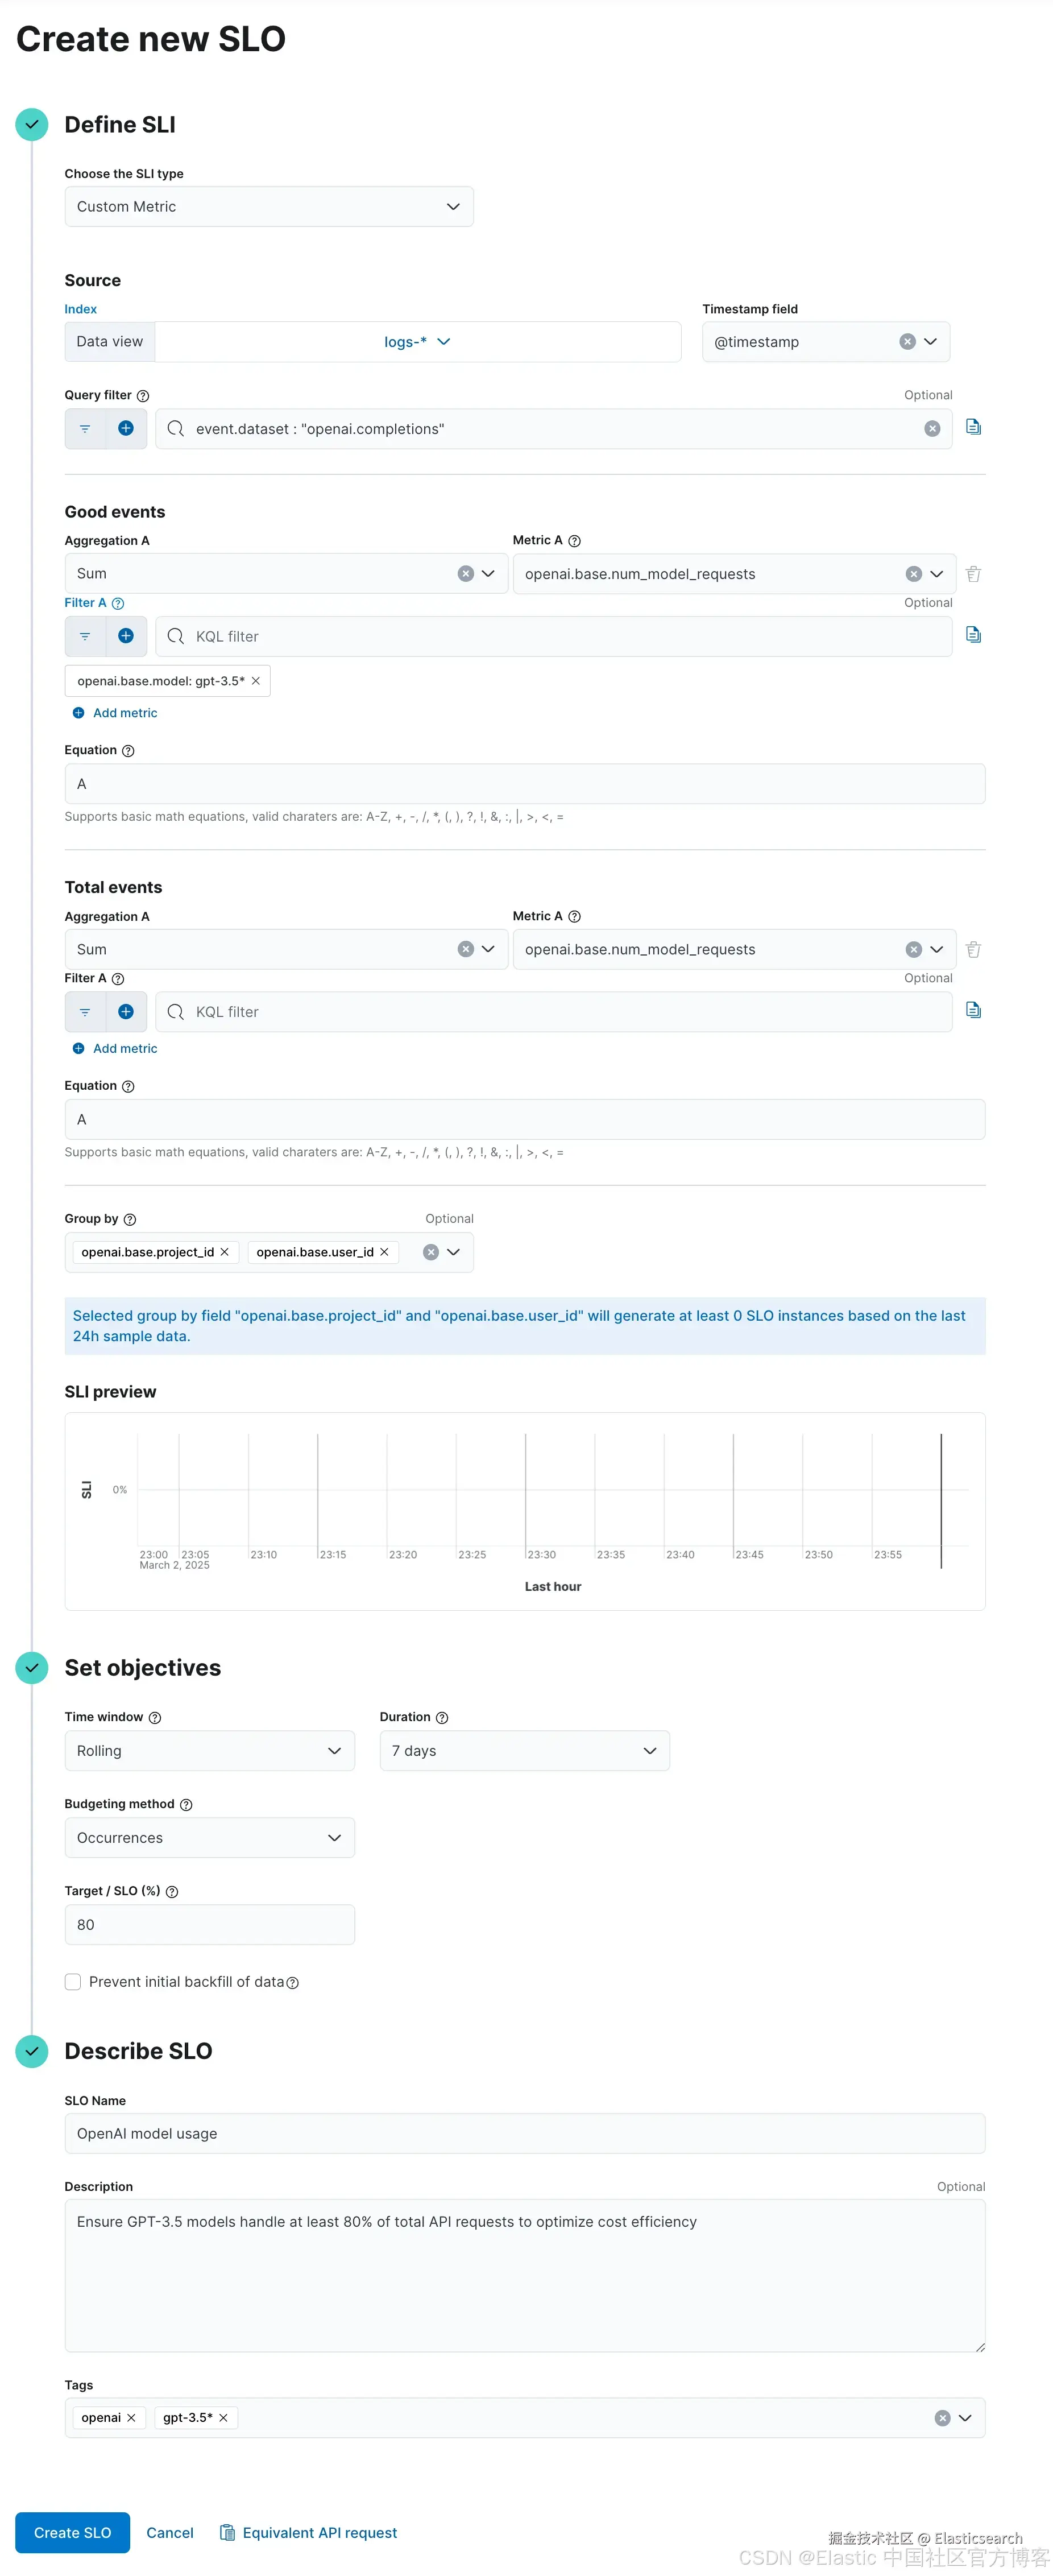
Task: Open the 7 days Duration dropdown
Action: (524, 1751)
